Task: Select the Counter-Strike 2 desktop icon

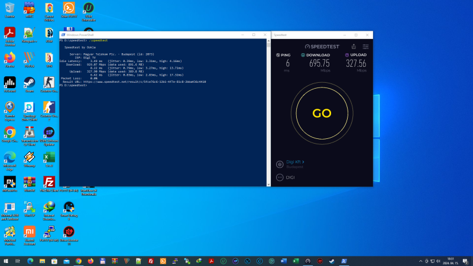Action: click(49, 111)
